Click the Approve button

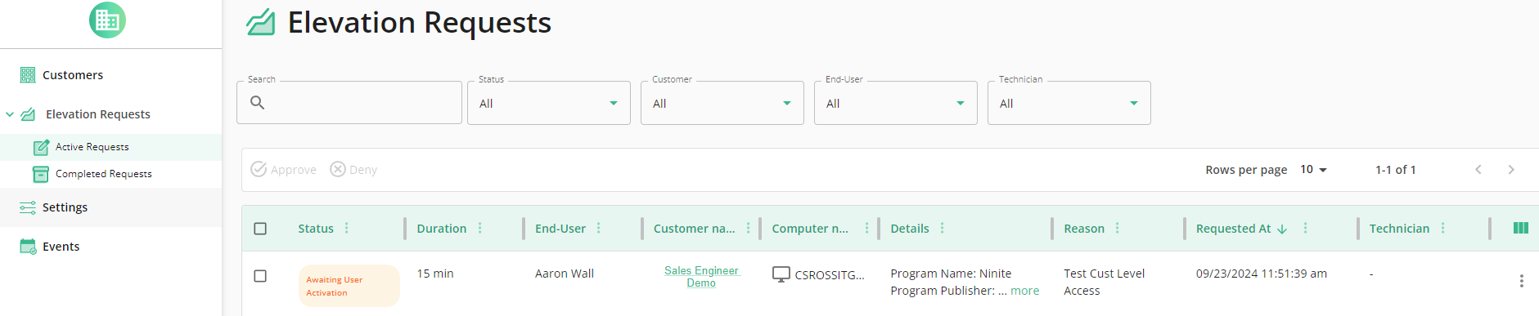point(283,170)
